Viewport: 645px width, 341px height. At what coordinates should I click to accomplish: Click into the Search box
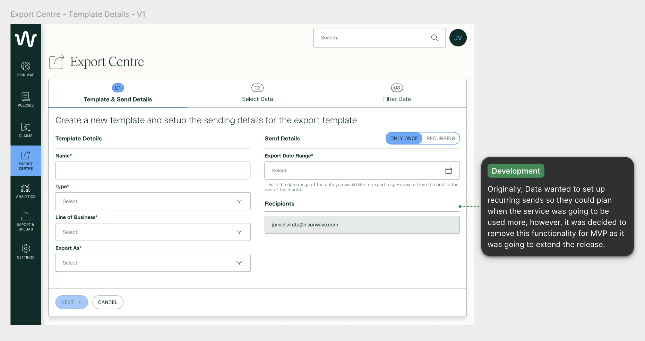379,37
